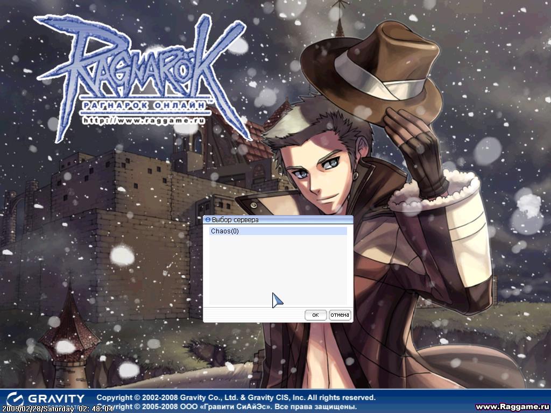Open the www.Raggame.ru footer link
This screenshot has height=413, width=551.
(511, 407)
